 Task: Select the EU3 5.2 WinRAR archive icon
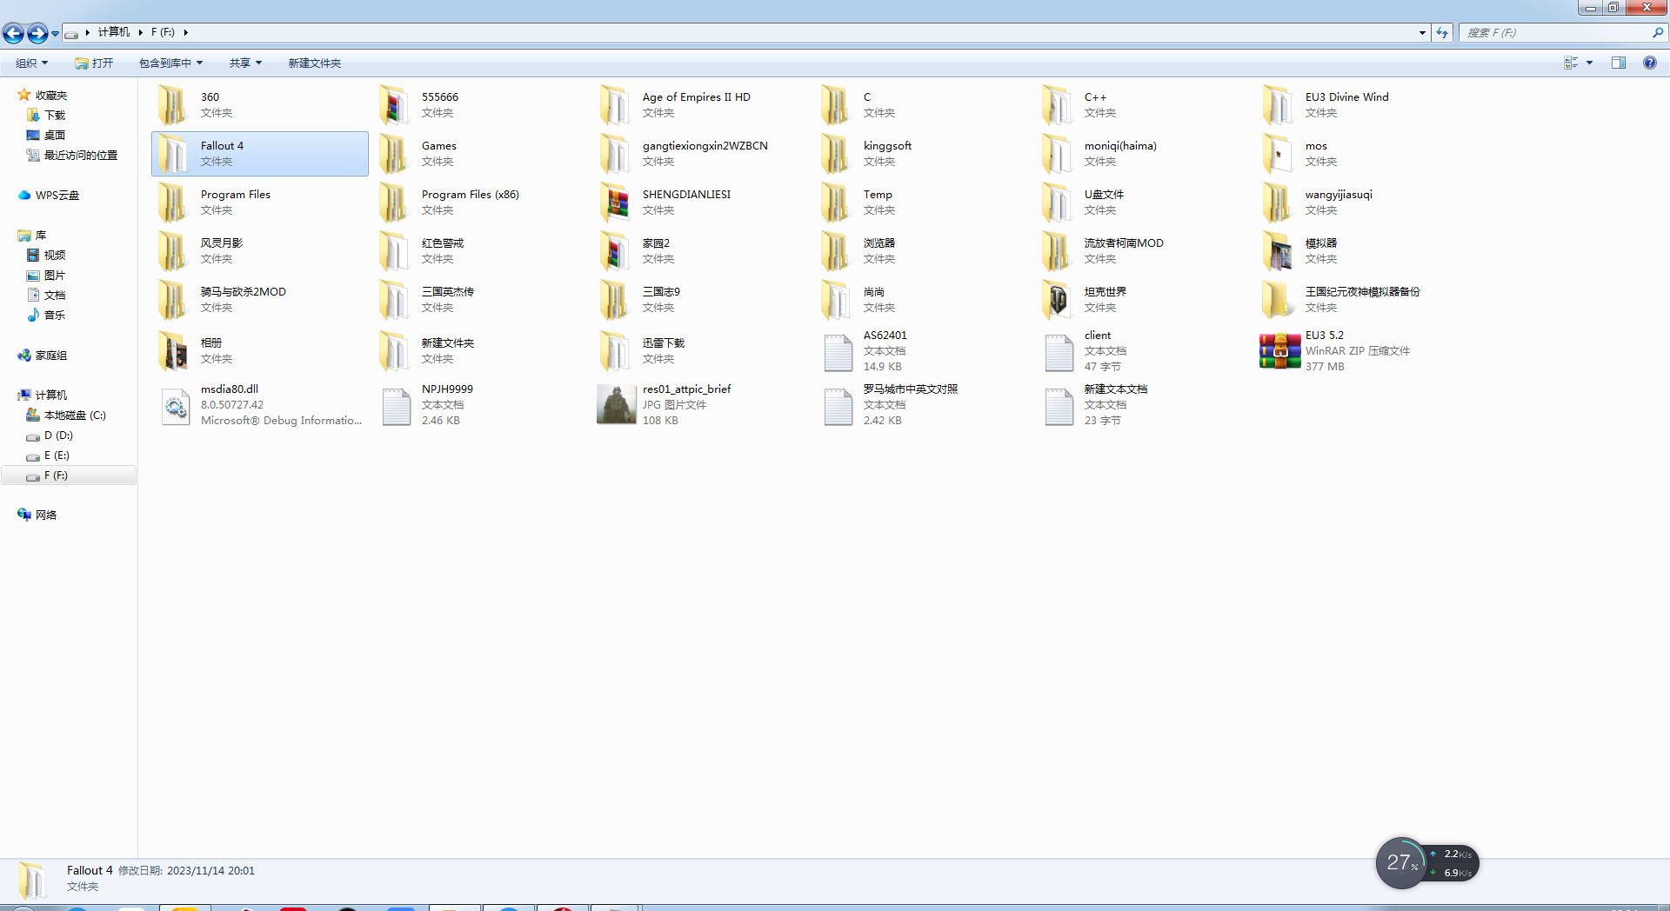1279,350
